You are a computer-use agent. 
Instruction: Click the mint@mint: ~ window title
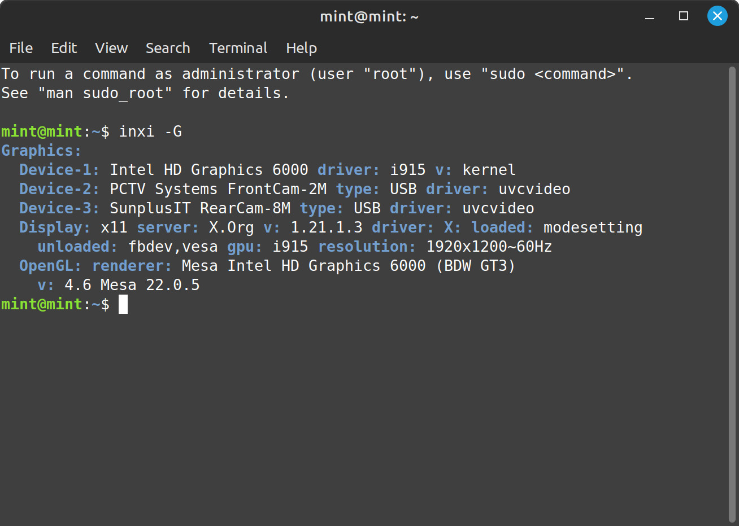pyautogui.click(x=369, y=16)
